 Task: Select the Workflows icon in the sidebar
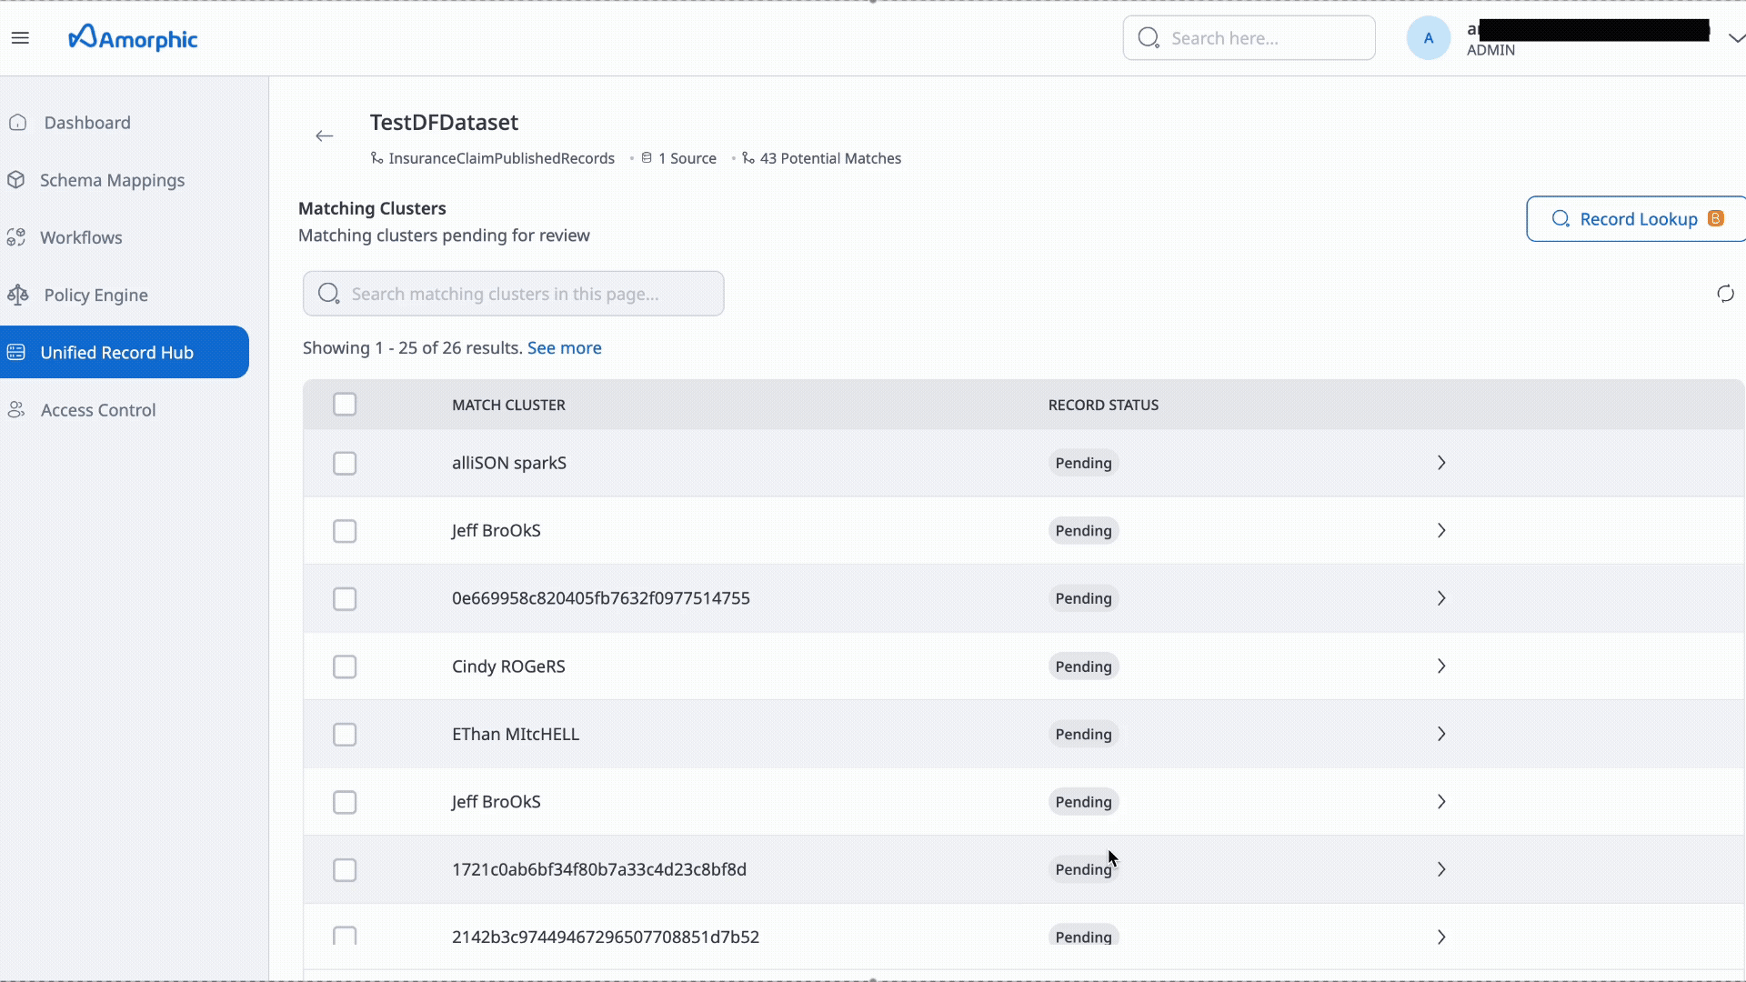click(x=16, y=236)
